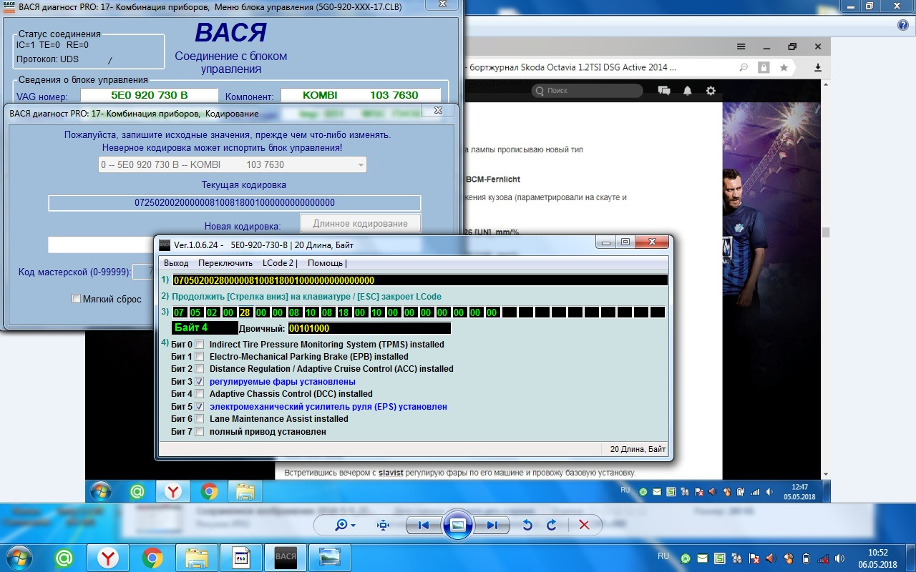Uncheck Бит 3 регулируемые фары установлены
916x572 pixels.
[x=200, y=382]
